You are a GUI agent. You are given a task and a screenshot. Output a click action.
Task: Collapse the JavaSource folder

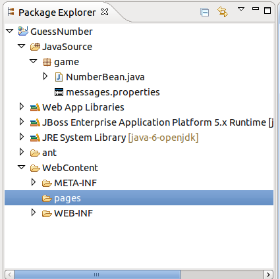click(x=22, y=46)
